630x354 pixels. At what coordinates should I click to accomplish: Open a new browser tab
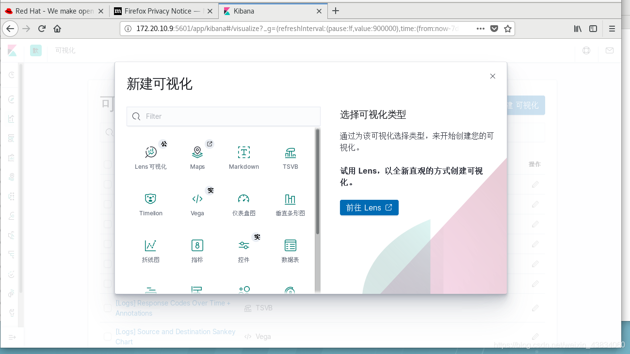tap(335, 11)
